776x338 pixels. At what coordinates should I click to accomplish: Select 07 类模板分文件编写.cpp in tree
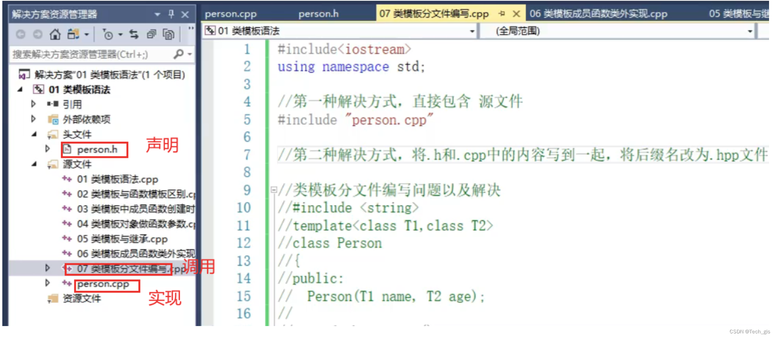pos(131,269)
